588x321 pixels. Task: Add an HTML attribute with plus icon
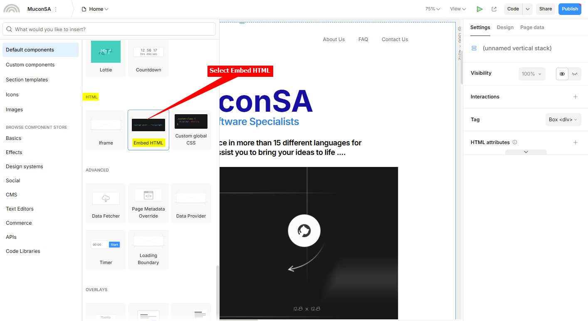point(576,142)
